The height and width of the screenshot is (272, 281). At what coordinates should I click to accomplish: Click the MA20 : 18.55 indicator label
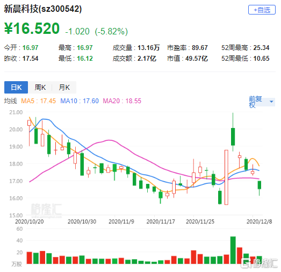[x=122, y=101]
